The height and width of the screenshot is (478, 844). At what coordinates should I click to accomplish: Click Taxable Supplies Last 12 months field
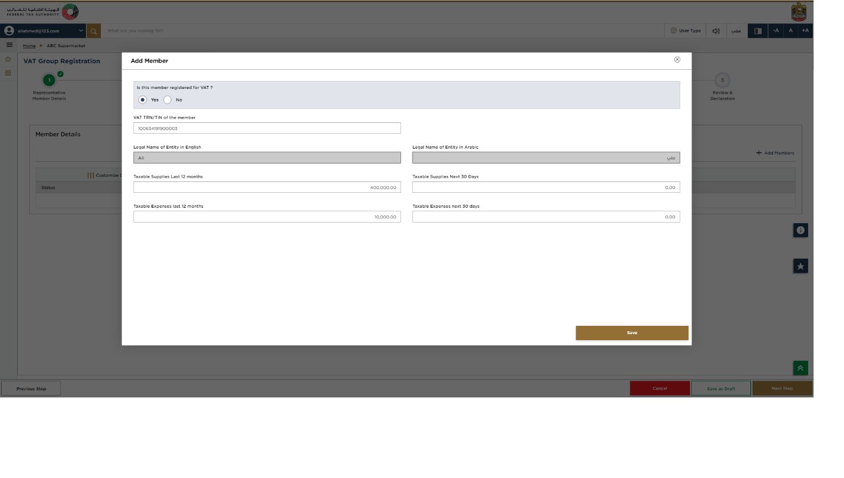[267, 187]
